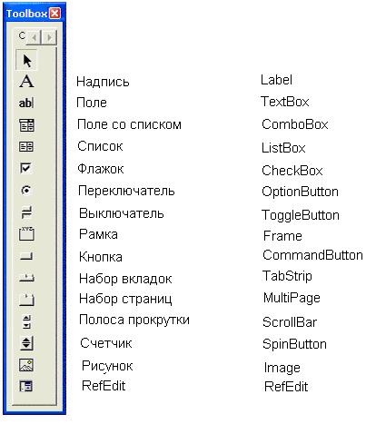The width and height of the screenshot is (366, 424).
Task: Click the ListBox control icon
Action: (x=26, y=147)
